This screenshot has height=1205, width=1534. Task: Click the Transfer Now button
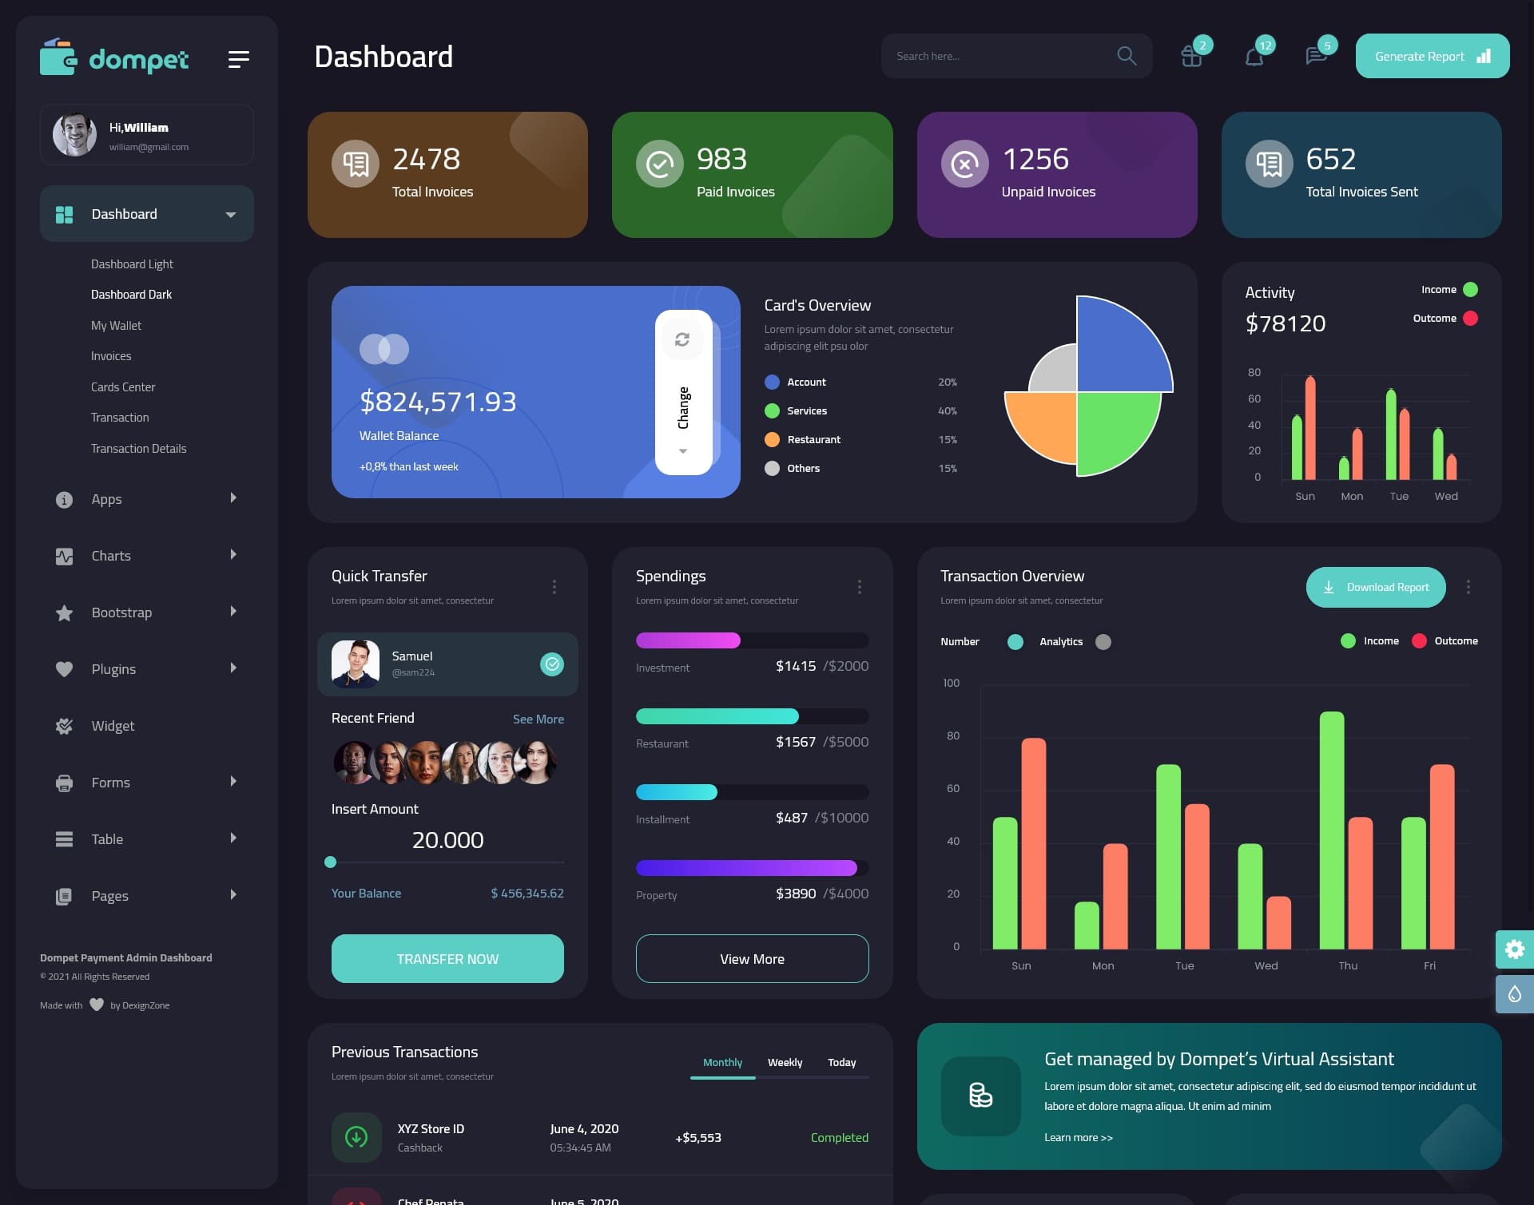pos(447,957)
